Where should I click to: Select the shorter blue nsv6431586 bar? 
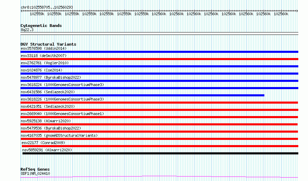point(143,95)
